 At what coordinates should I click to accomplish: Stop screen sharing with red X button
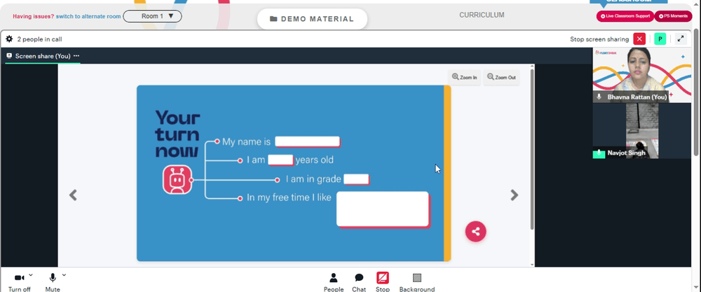[x=639, y=39]
